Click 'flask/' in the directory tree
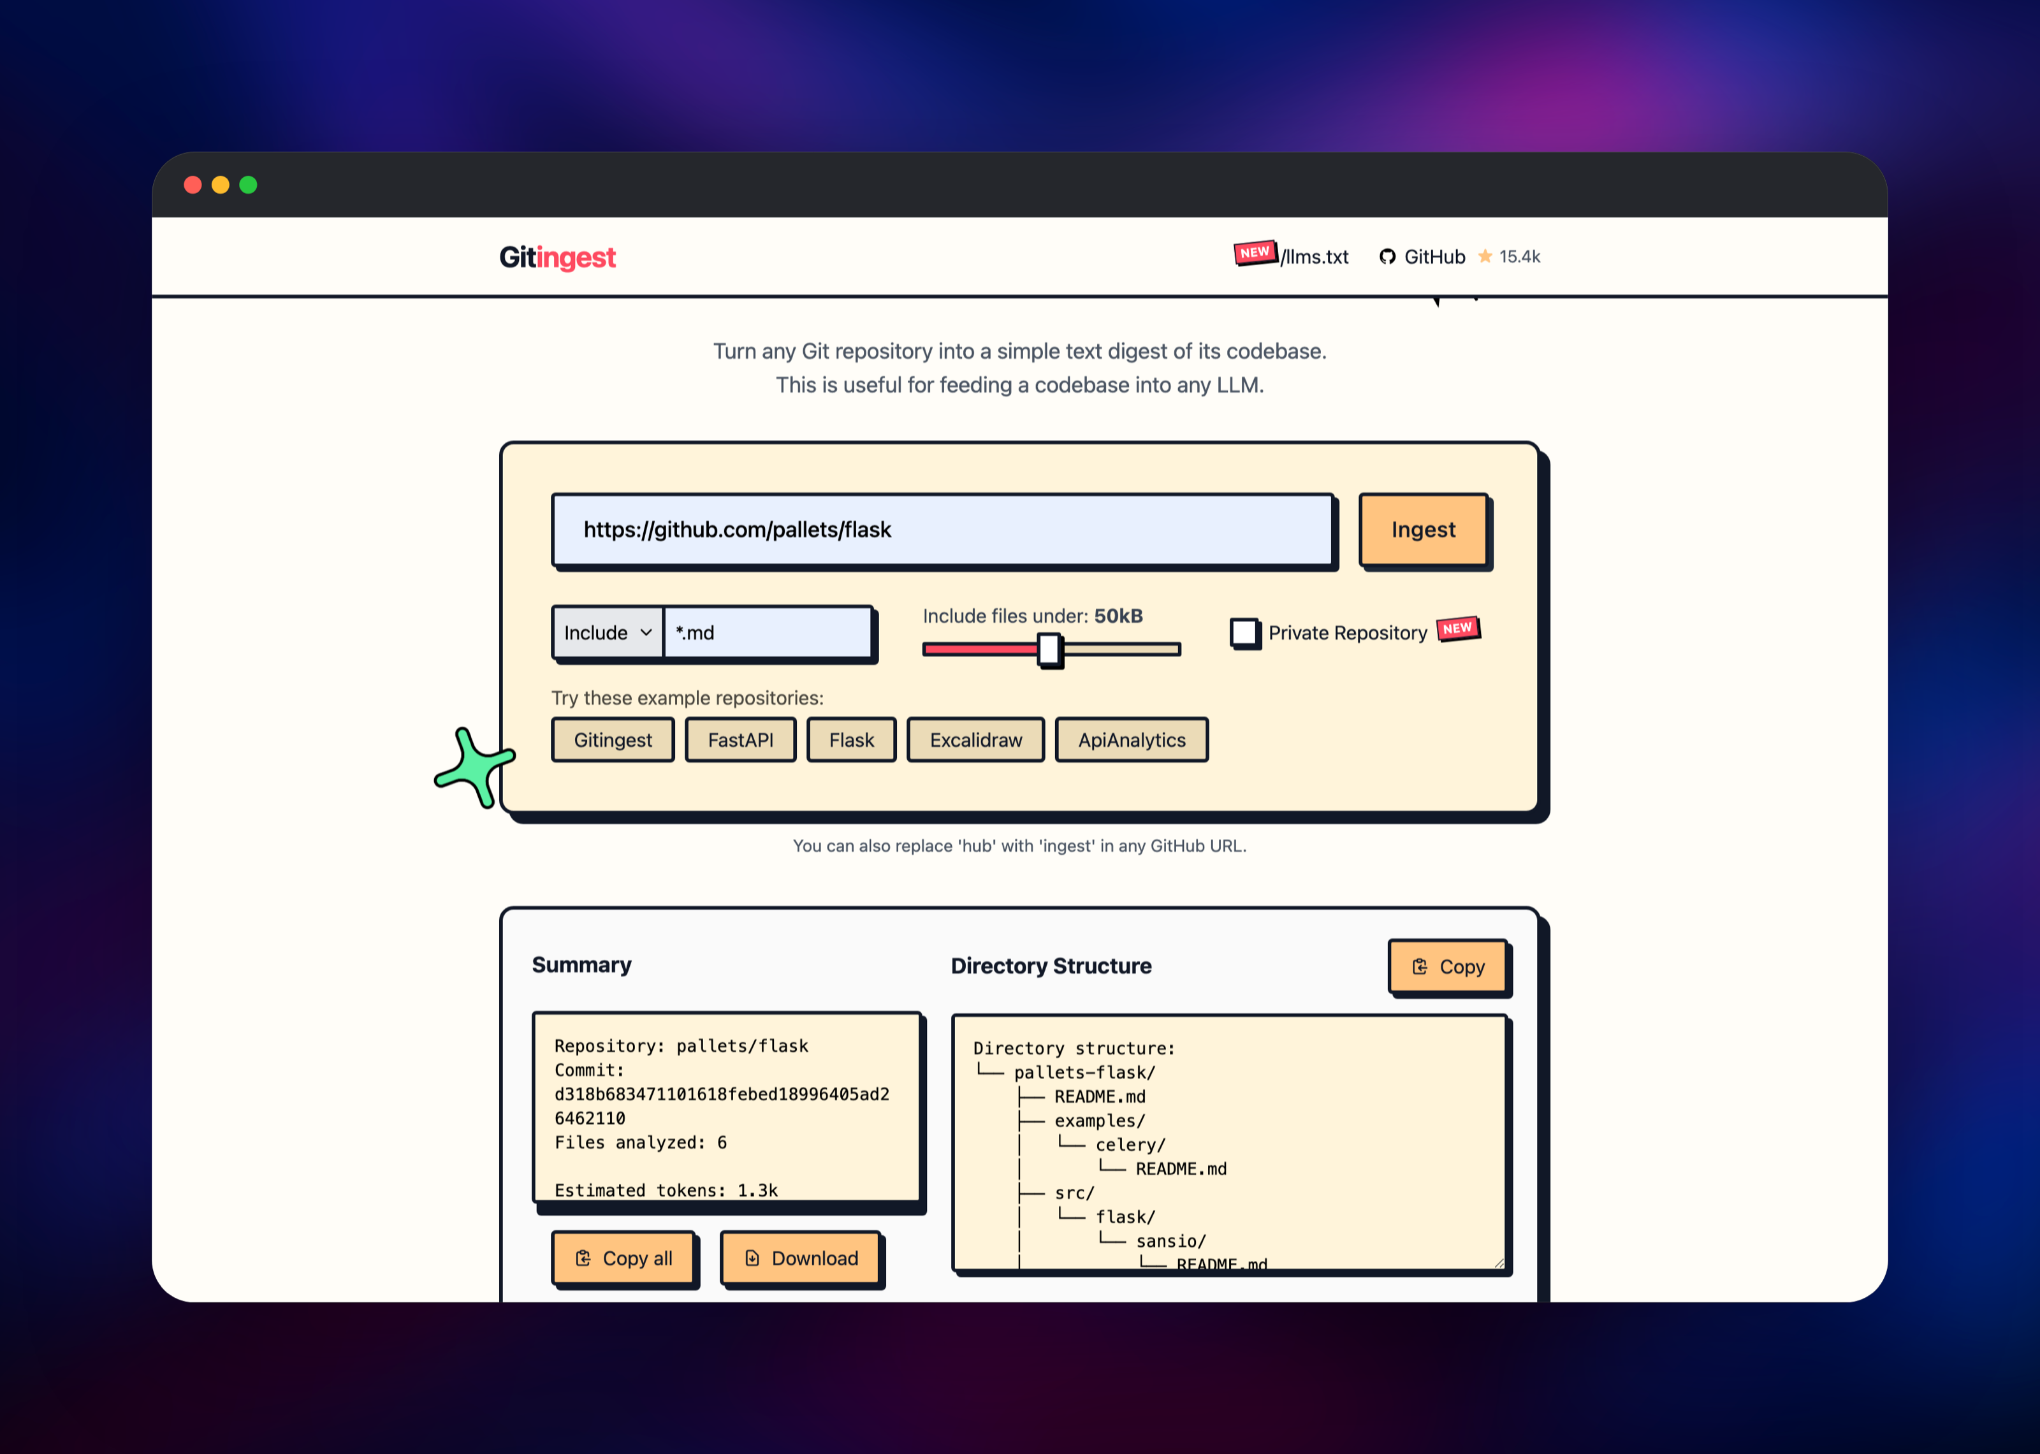 pos(1125,1218)
